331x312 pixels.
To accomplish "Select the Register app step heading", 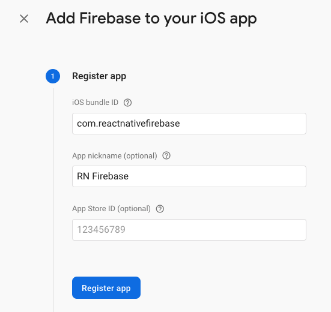I will point(99,76).
